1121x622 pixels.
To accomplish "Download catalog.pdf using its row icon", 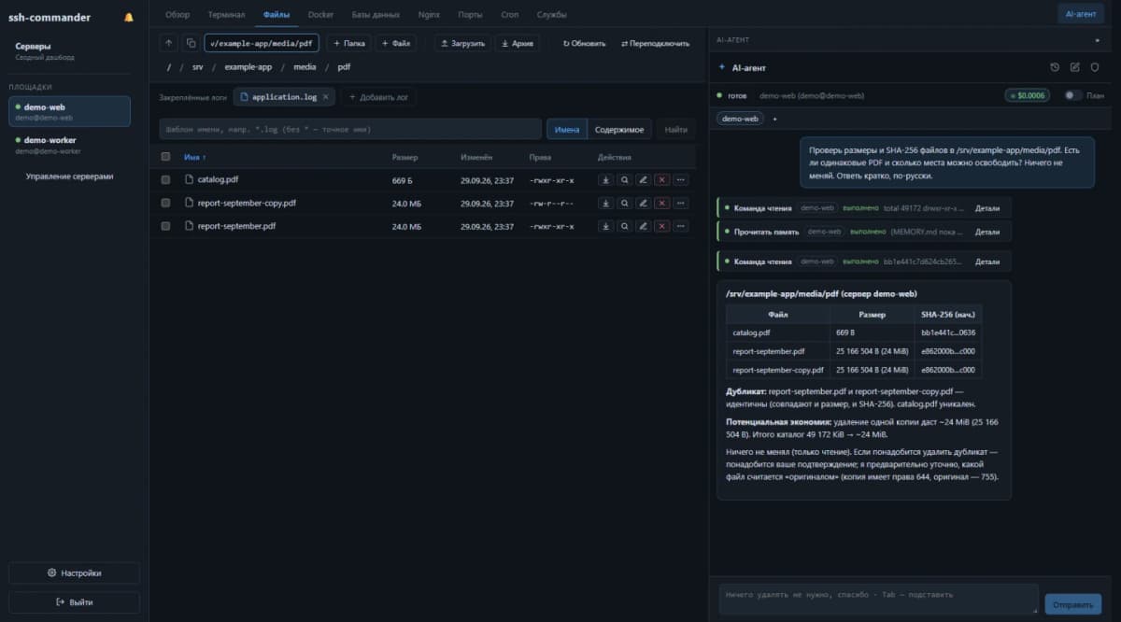I will pos(605,179).
